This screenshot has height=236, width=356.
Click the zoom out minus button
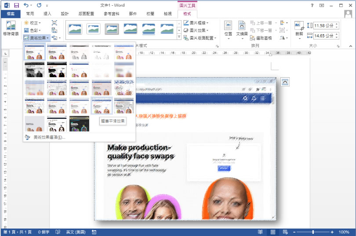[x=294, y=232]
